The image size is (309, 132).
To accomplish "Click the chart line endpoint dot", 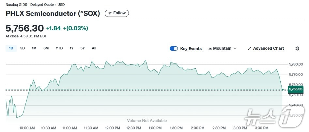I will (282, 89).
